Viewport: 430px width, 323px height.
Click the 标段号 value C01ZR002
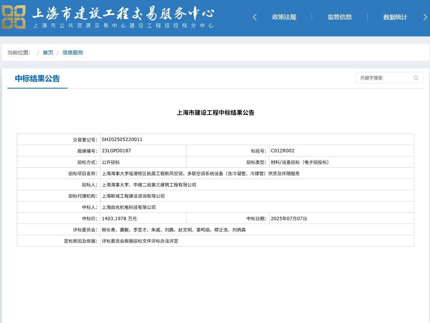[x=283, y=151]
